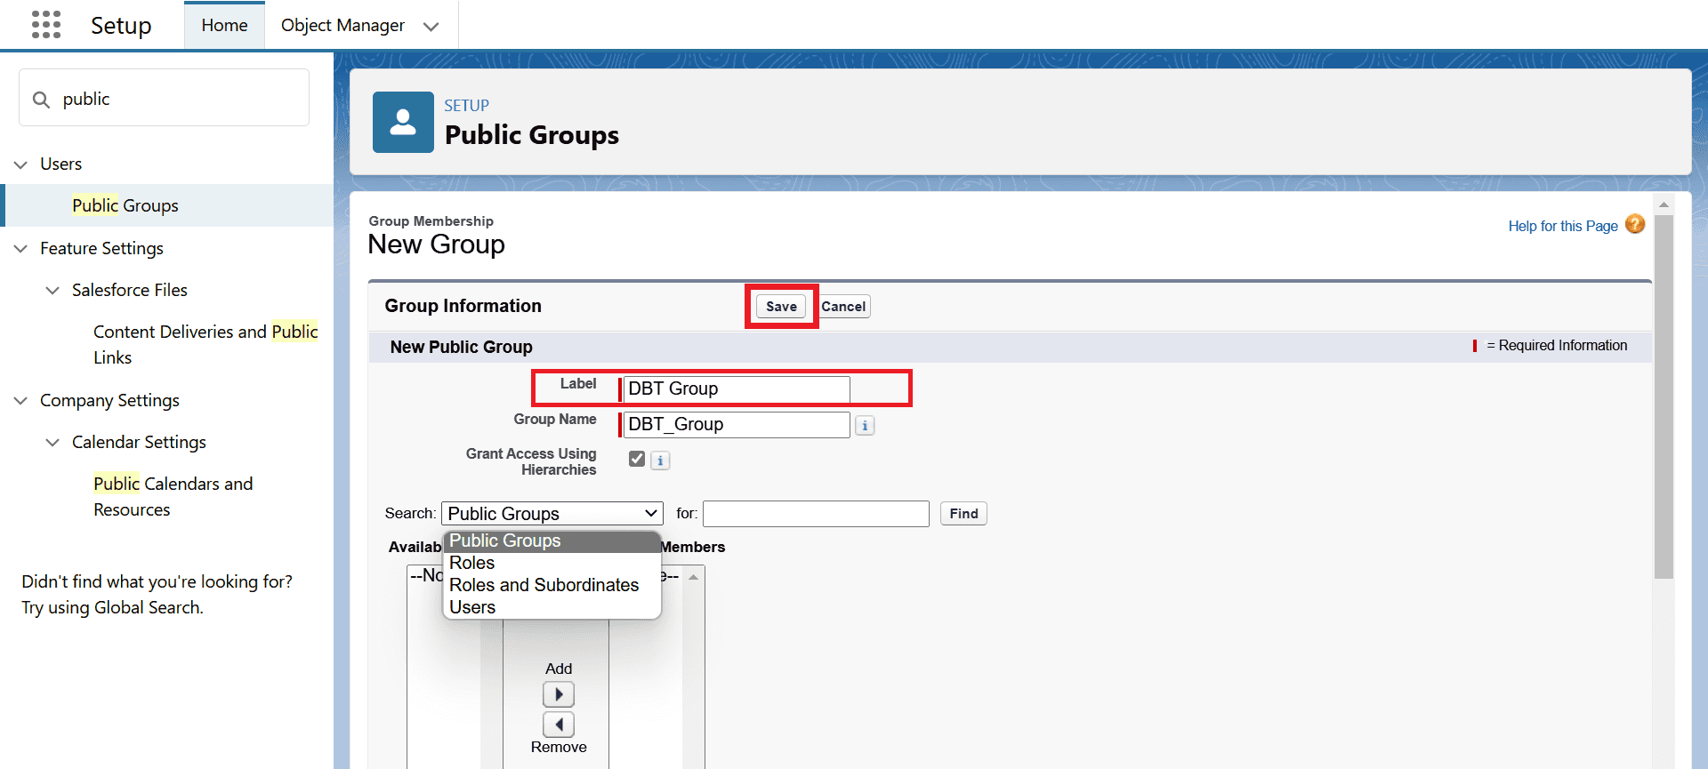The image size is (1708, 769).
Task: Choose Roles and Subordinates option
Action: [x=552, y=585]
